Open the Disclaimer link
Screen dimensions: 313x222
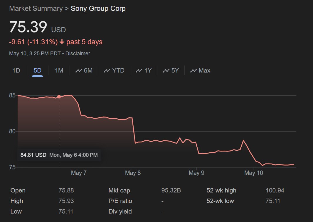[78, 54]
